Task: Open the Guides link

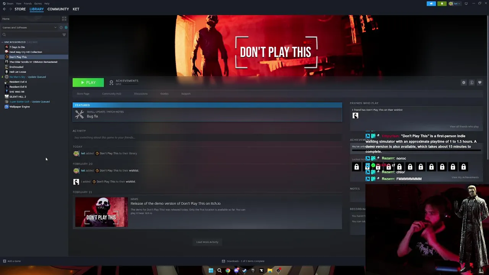Action: pos(164,94)
